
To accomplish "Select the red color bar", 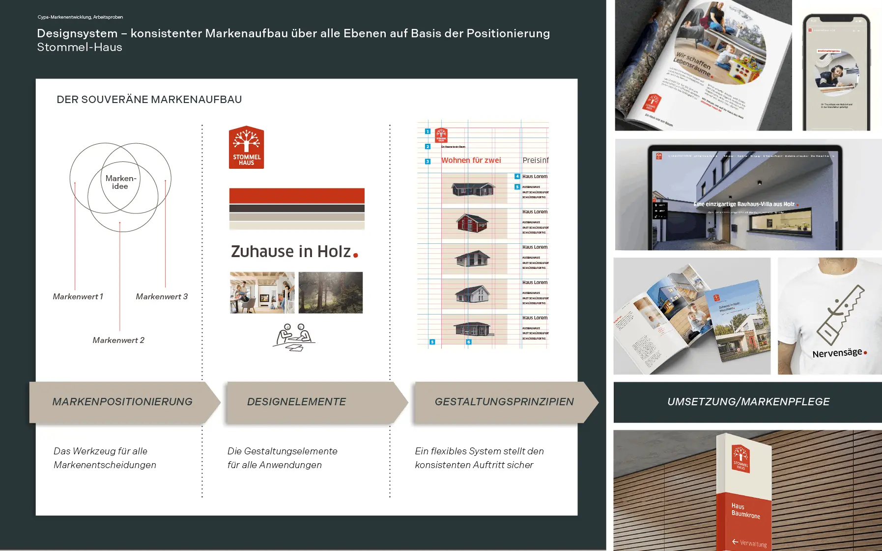I will [297, 196].
